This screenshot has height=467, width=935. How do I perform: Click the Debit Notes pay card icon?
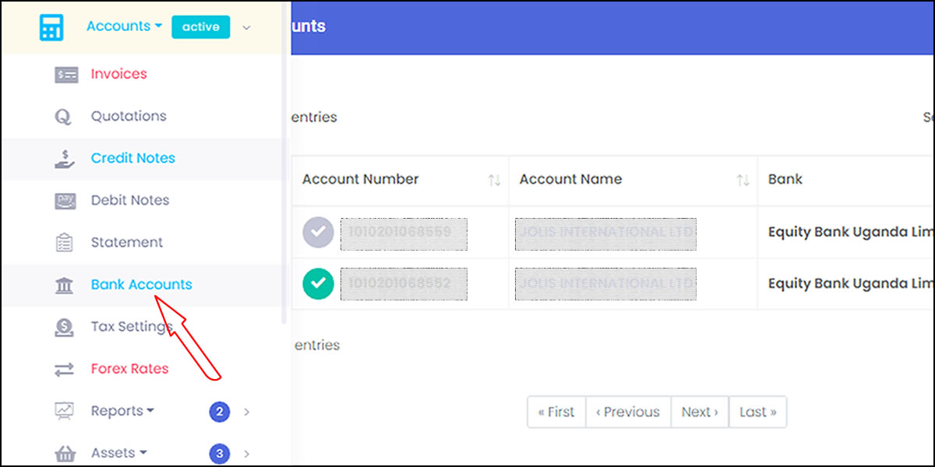coord(66,201)
